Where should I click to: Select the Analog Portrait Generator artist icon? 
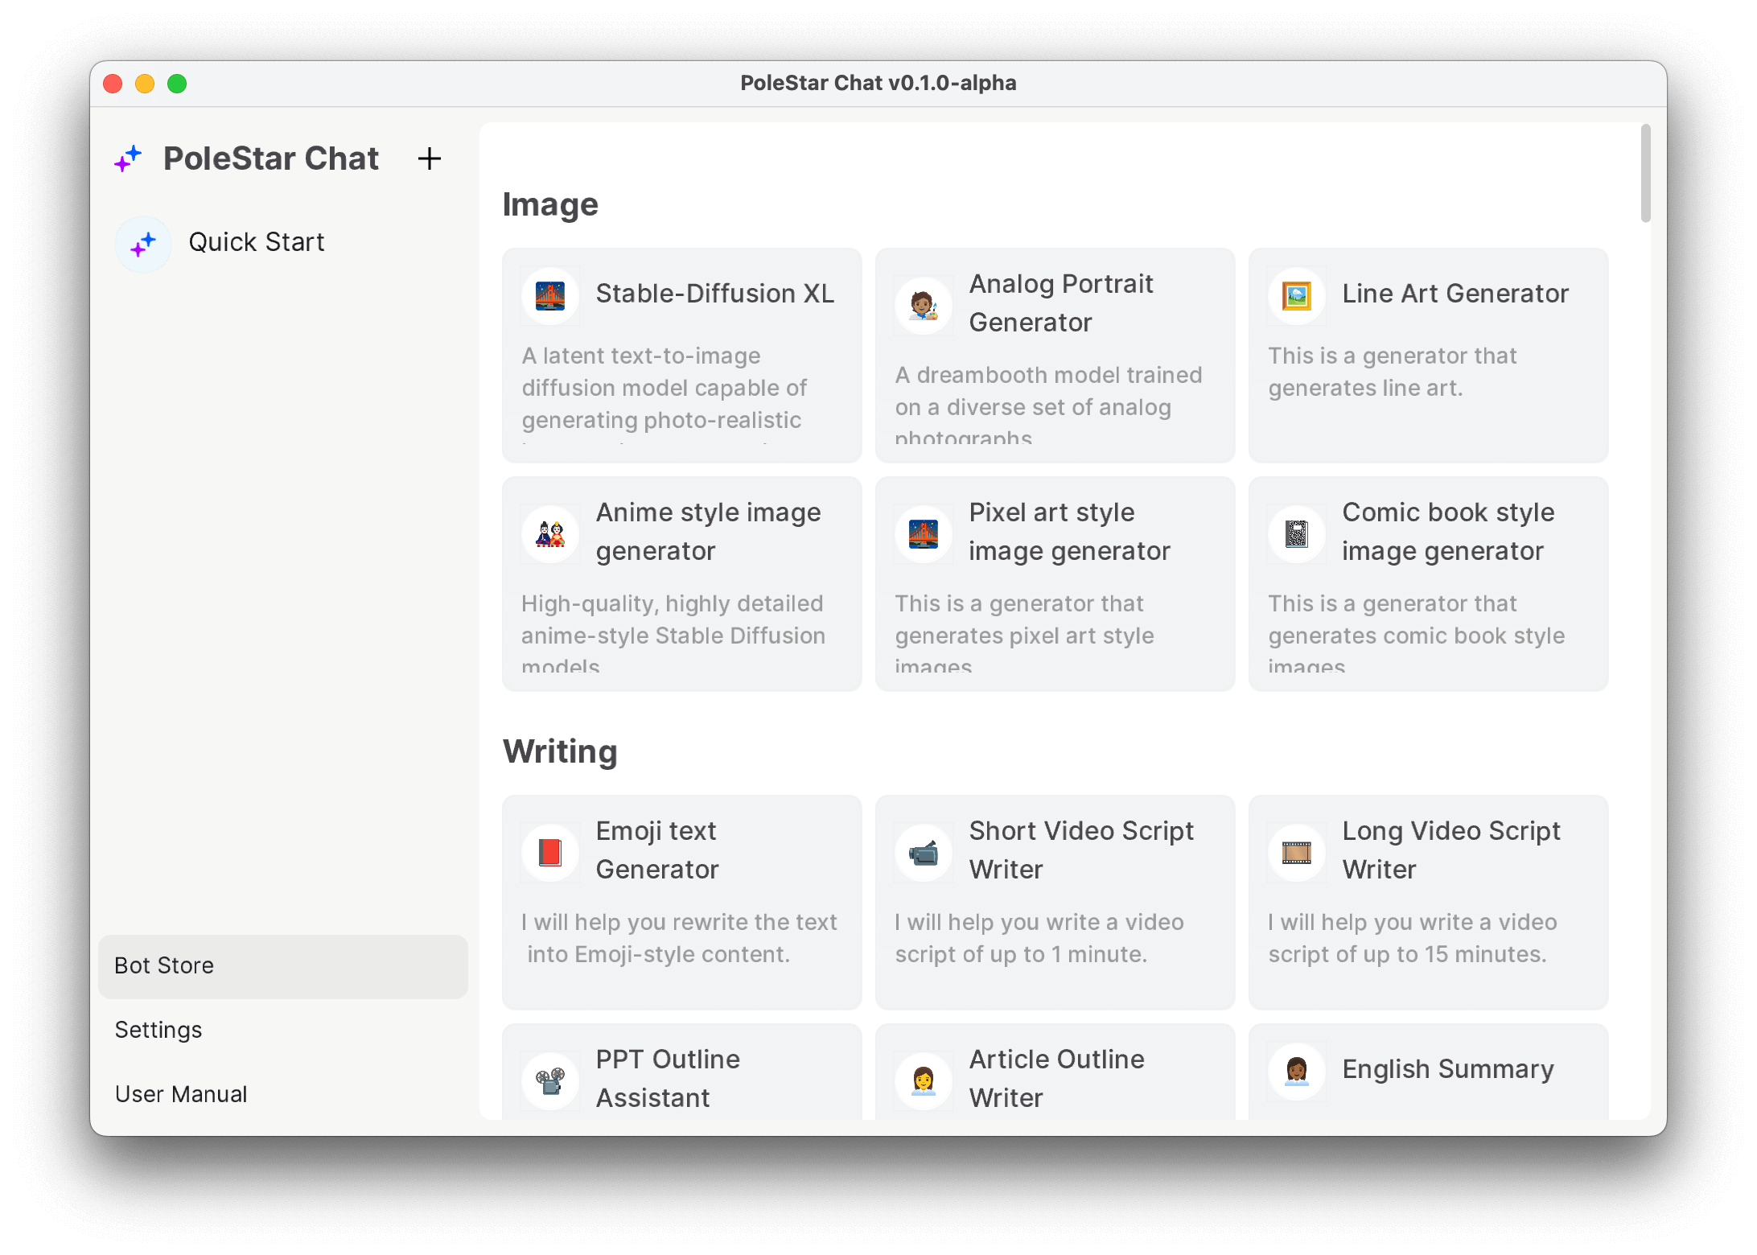point(923,306)
